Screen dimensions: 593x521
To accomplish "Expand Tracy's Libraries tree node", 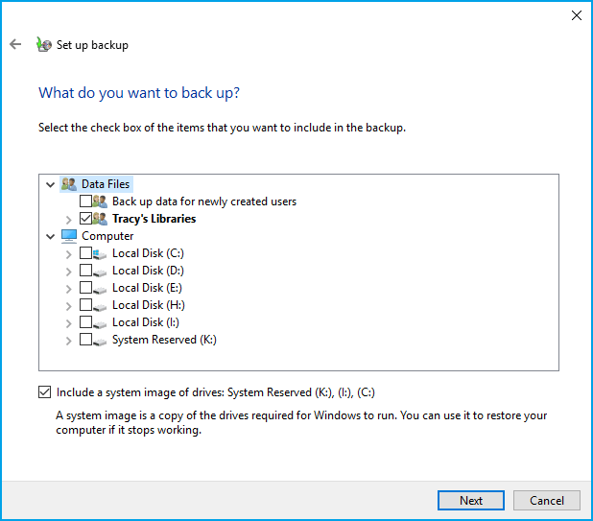I will point(68,219).
